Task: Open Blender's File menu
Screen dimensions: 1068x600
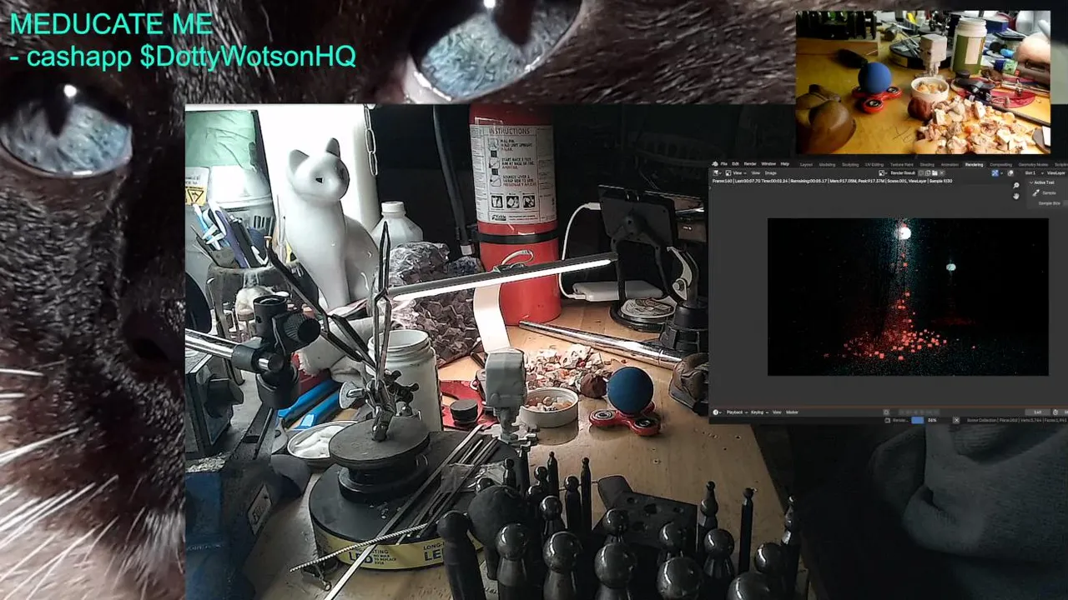Action: (x=724, y=164)
